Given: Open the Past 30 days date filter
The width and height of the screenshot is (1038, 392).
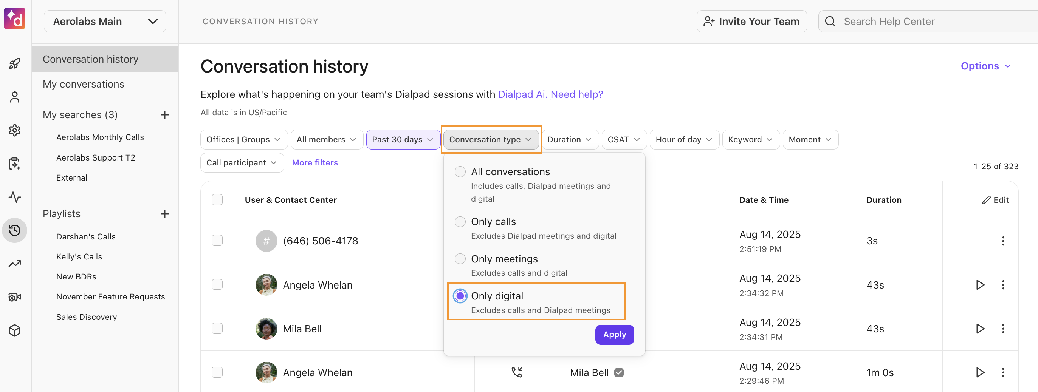Looking at the screenshot, I should tap(403, 140).
